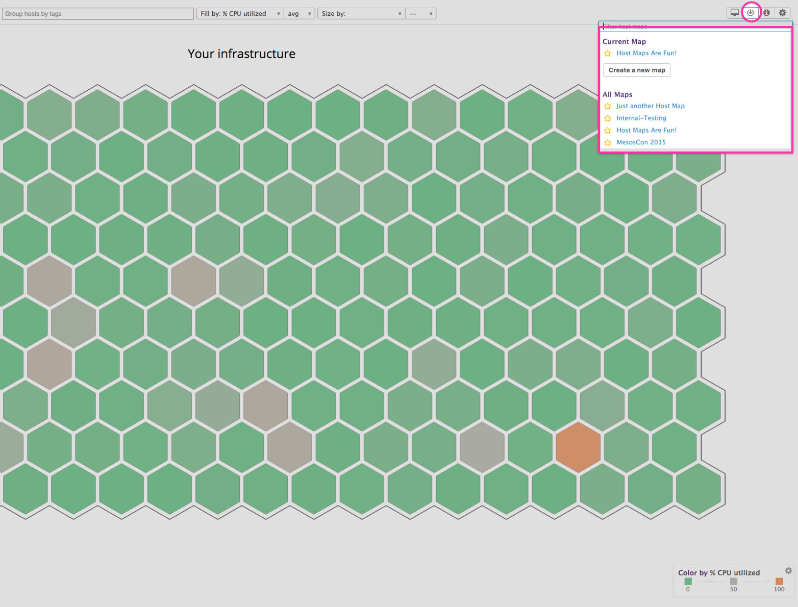Favorite the MesosCon 2015 map
The image size is (798, 607).
click(x=608, y=142)
